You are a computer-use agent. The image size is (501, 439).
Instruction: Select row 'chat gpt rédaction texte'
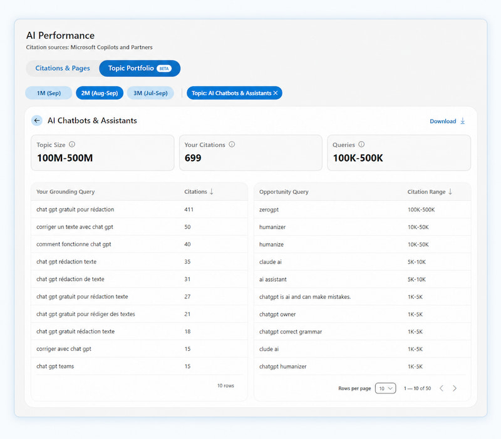click(139, 261)
